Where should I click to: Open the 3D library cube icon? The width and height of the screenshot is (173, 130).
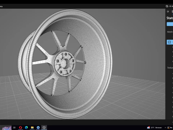tap(167, 6)
